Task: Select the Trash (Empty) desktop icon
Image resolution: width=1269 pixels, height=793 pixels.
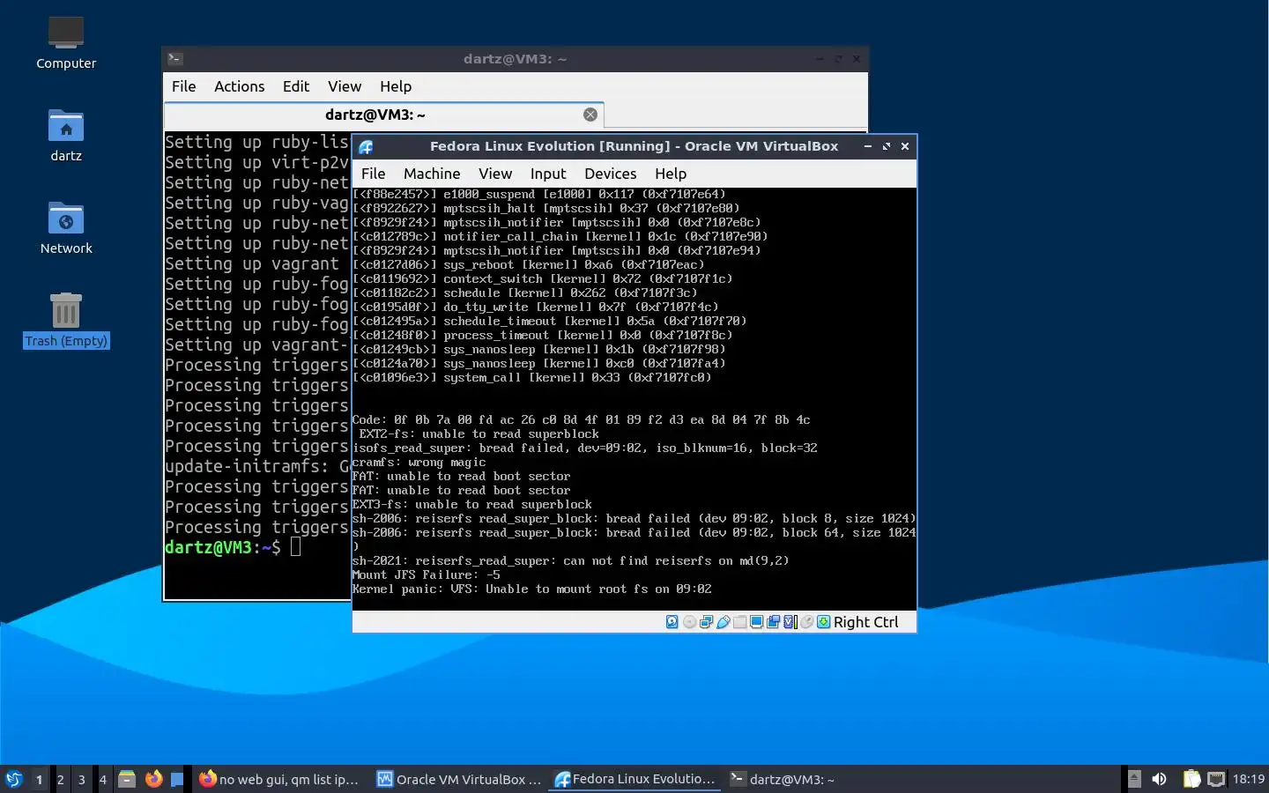Action: (x=66, y=321)
